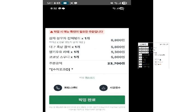Tap the mute icon in top status bar

[x=112, y=3]
